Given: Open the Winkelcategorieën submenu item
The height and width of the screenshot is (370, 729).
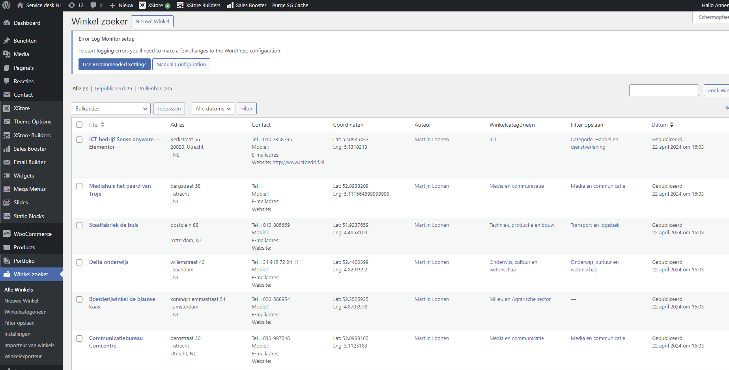Looking at the screenshot, I should pos(25,312).
